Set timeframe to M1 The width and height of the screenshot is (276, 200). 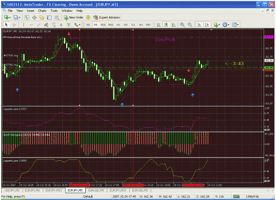point(88,25)
